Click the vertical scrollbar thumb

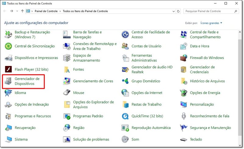point(240,87)
